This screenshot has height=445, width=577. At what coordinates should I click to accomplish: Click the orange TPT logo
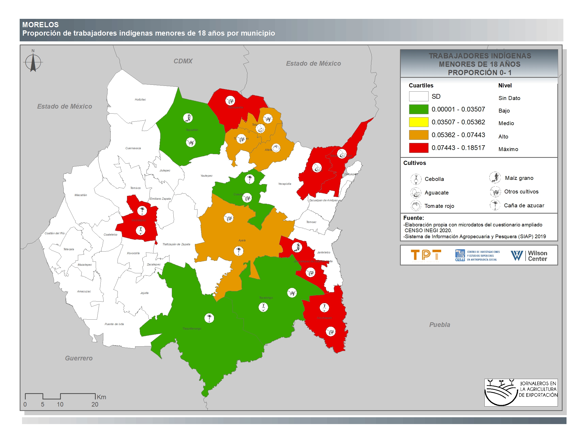tap(426, 255)
